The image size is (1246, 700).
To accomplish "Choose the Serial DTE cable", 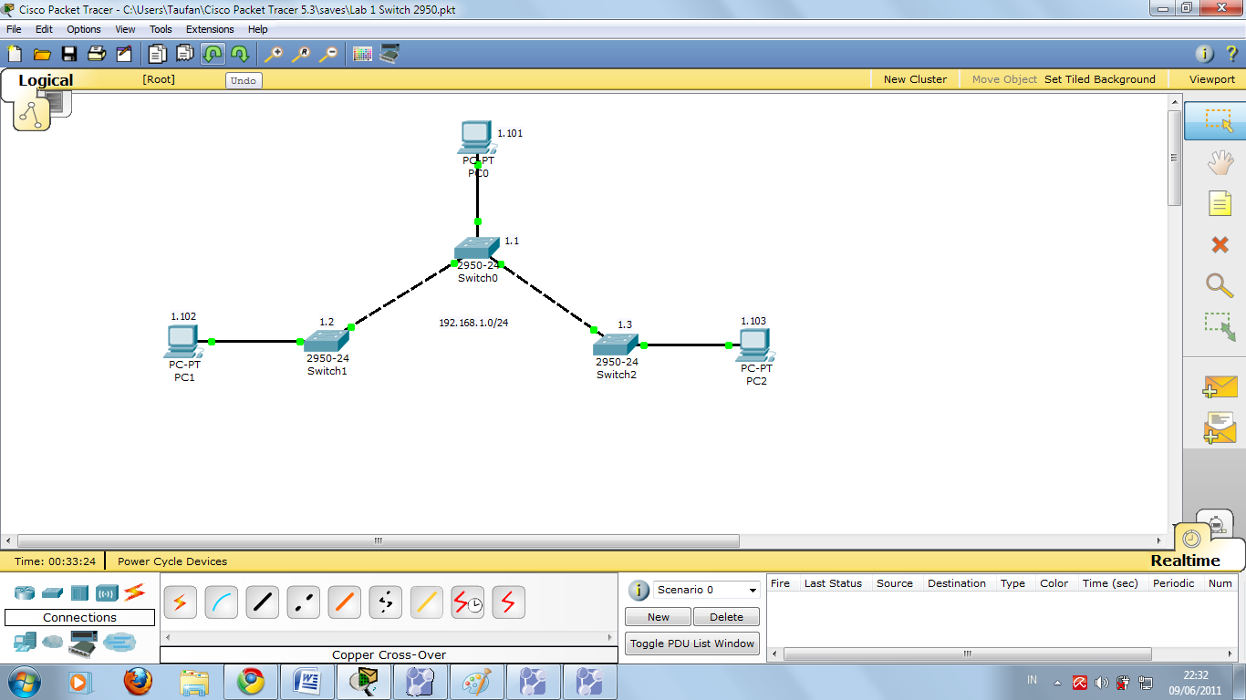I will click(509, 602).
